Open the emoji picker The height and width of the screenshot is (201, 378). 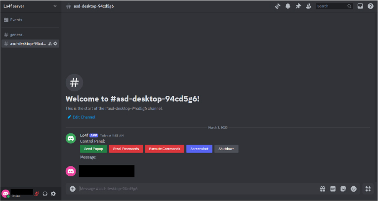coord(353,189)
